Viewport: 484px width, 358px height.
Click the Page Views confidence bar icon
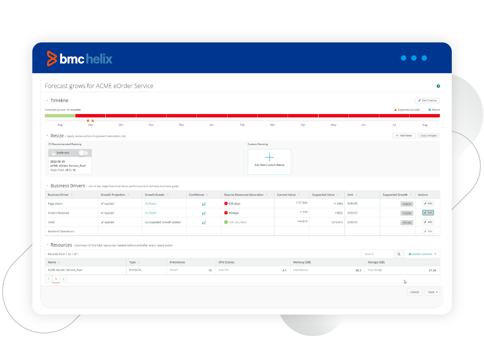[204, 204]
